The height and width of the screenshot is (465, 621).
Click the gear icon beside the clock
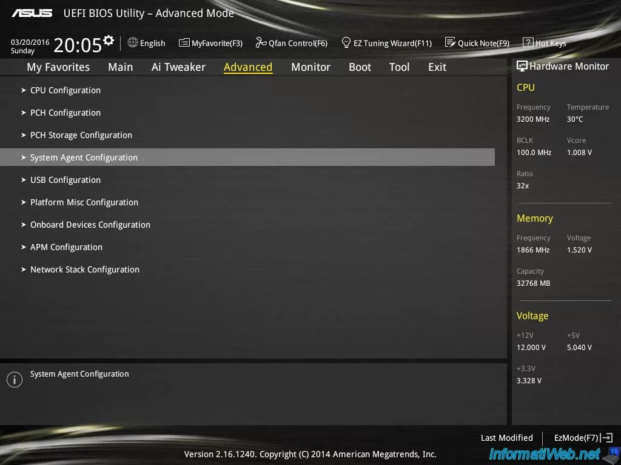click(x=108, y=41)
